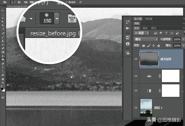
Task: Select the Eraser tool
Action: coord(3,49)
